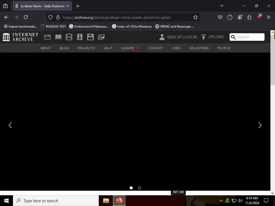
Task: Open the network tray icon
Action: tap(234, 201)
